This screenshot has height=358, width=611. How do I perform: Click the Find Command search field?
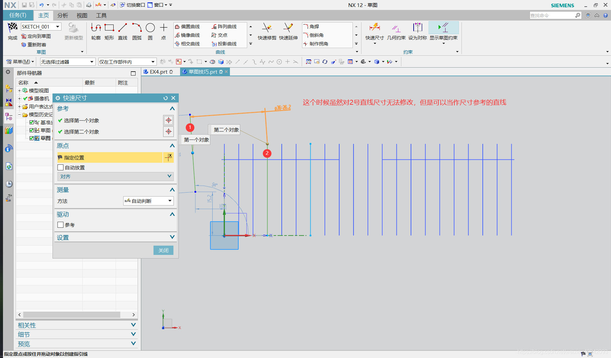coord(552,15)
